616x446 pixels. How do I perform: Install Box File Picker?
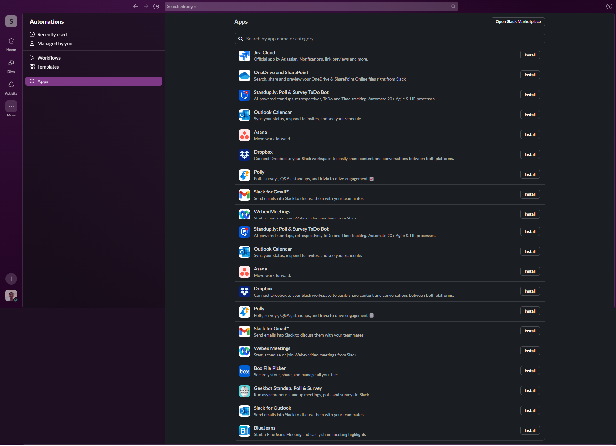[530, 371]
